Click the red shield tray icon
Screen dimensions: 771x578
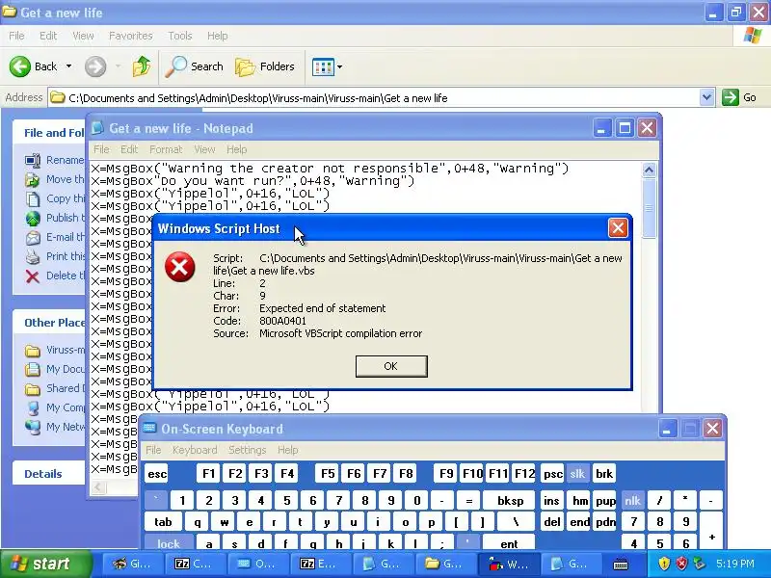pyautogui.click(x=681, y=564)
